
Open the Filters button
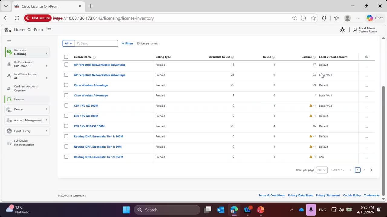click(127, 43)
